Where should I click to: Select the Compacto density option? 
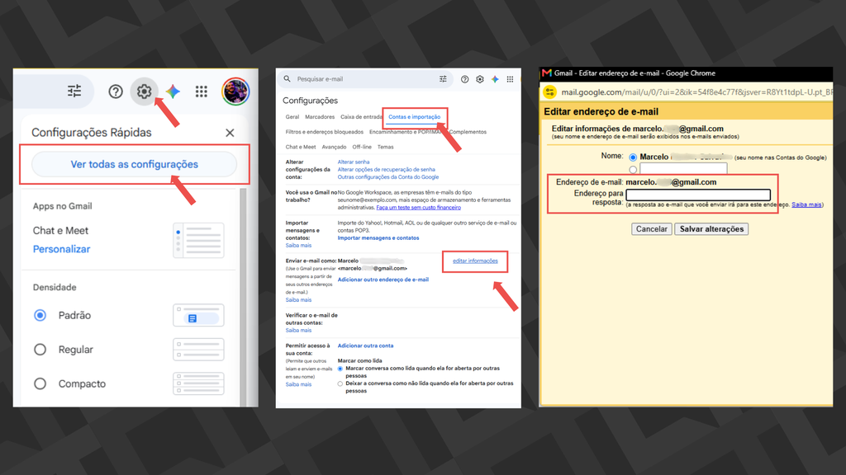[40, 384]
